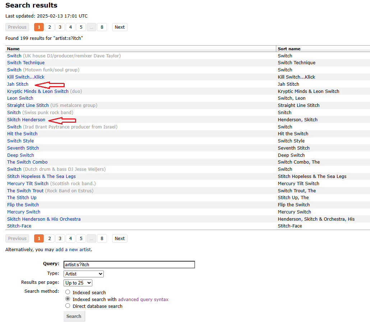This screenshot has width=370, height=324.
Task: Go to page 8 in bottom pagination
Action: click(102, 239)
